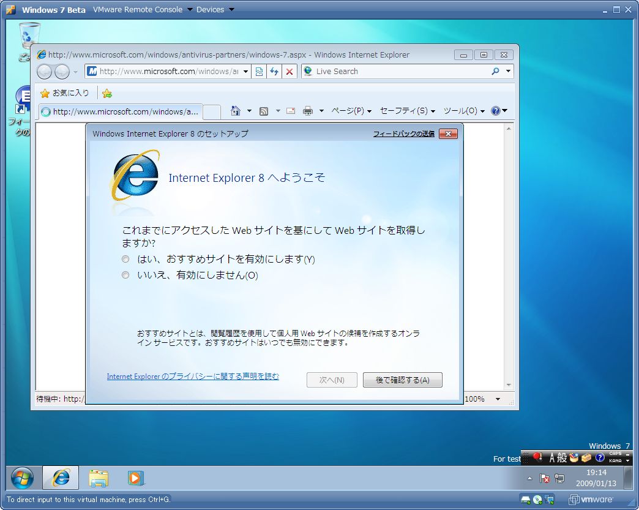The height and width of the screenshot is (510, 639).
Task: Click the network tray icon
Action: 559,478
